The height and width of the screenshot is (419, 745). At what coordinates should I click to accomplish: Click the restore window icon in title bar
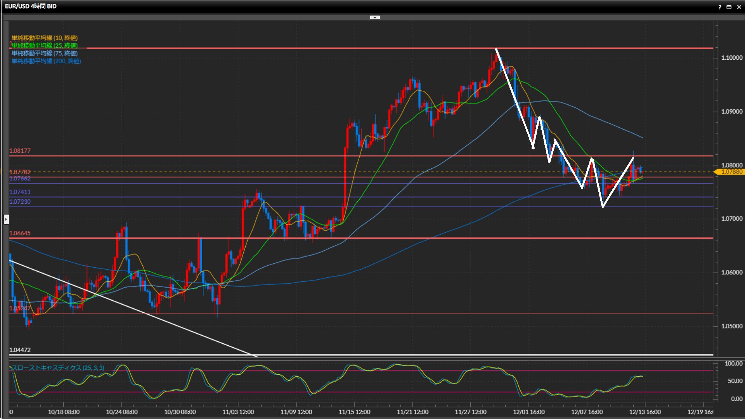(x=729, y=7)
